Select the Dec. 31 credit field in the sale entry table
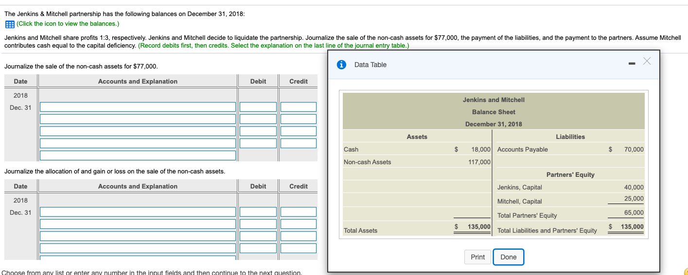This screenshot has height=275, width=688. 298,107
